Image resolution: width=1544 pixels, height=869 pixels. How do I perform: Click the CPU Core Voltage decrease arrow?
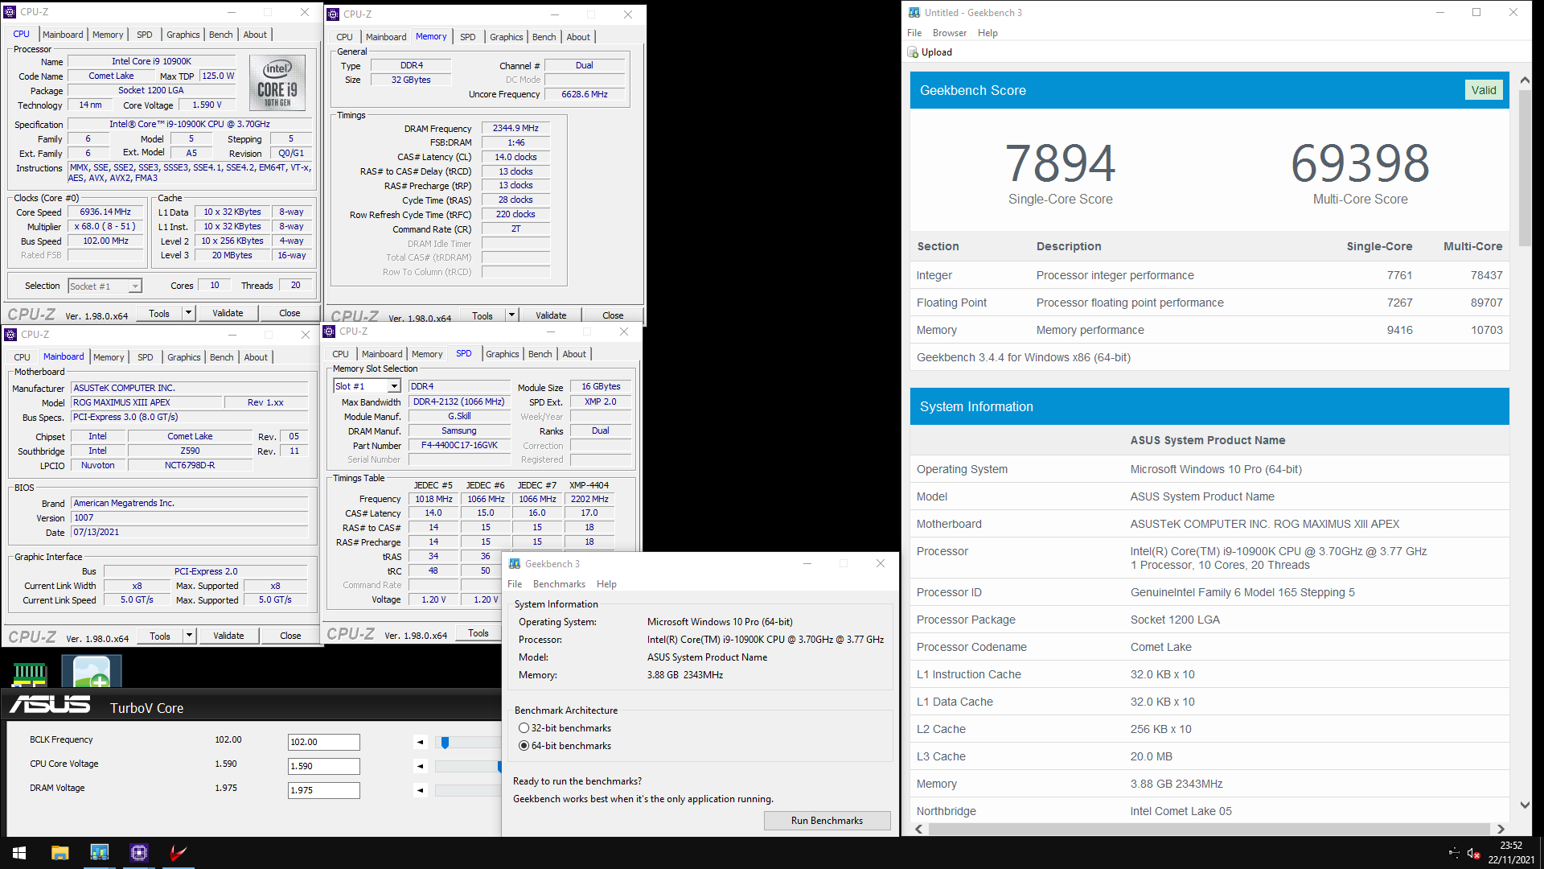420,766
